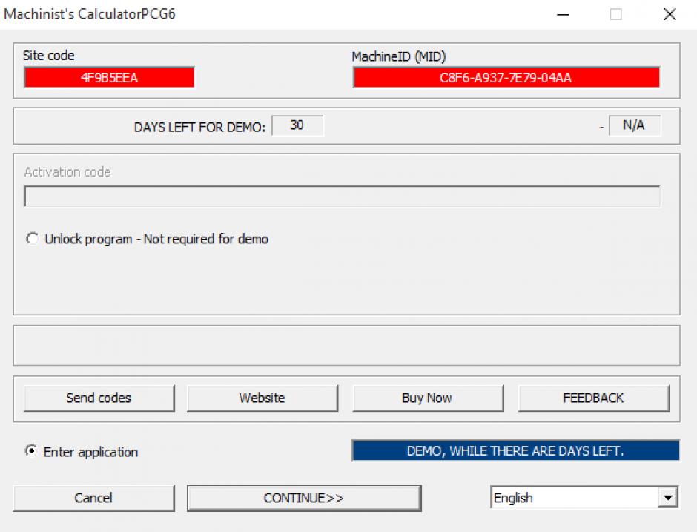Select the Unlock program radio button

pyautogui.click(x=32, y=239)
